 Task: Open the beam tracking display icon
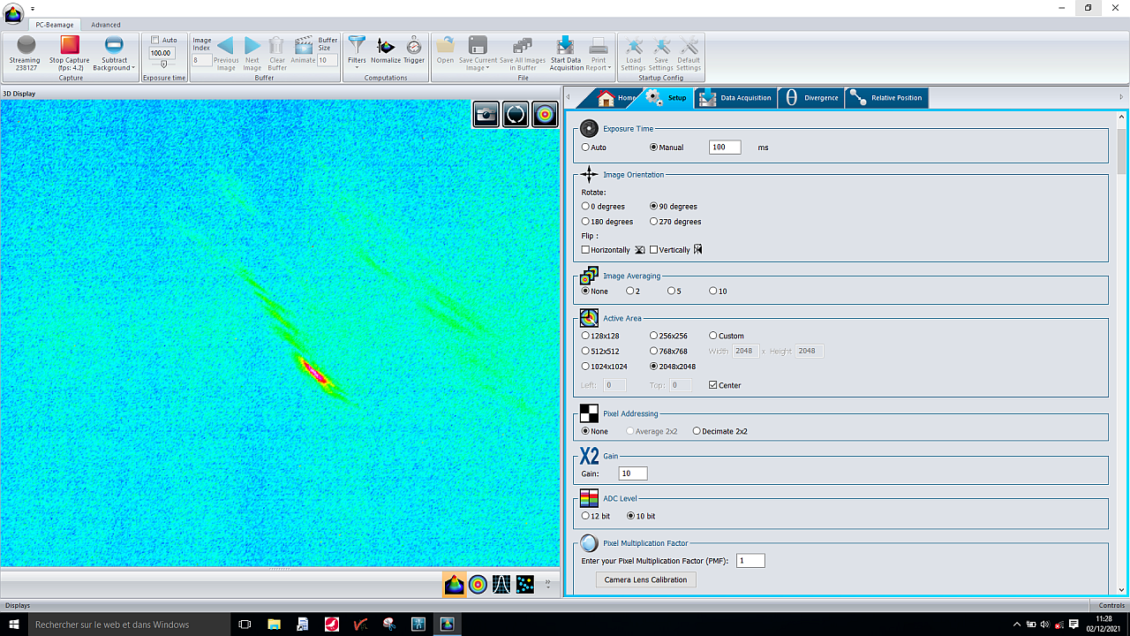[x=525, y=584]
